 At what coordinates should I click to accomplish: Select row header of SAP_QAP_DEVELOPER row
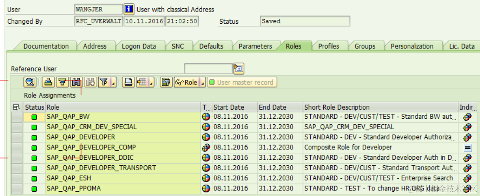(17, 137)
